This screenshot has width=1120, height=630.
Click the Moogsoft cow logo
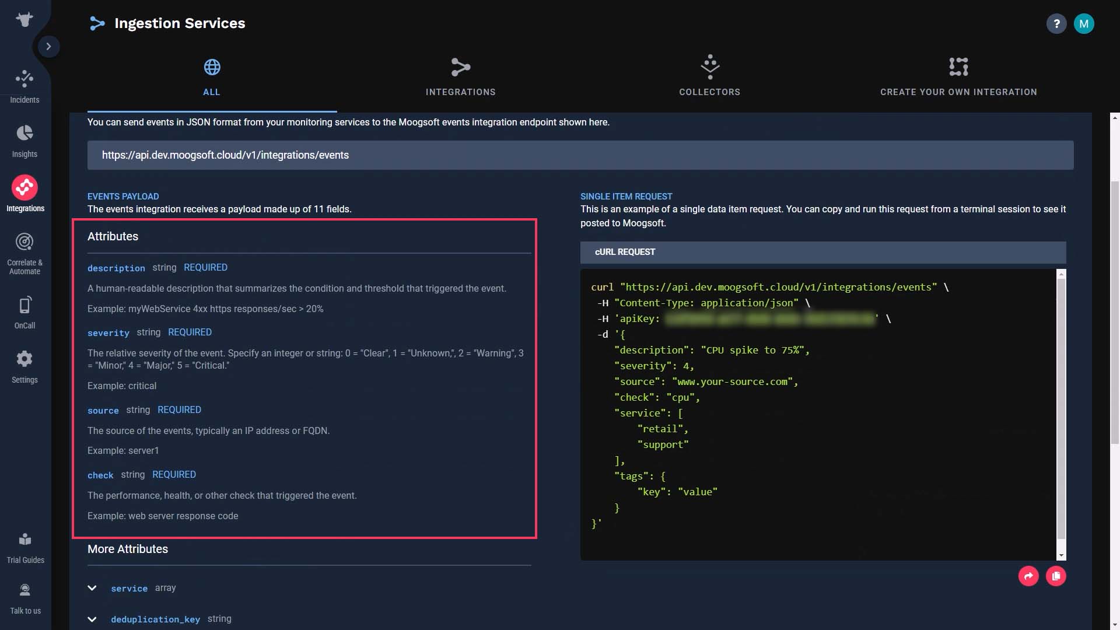tap(24, 19)
